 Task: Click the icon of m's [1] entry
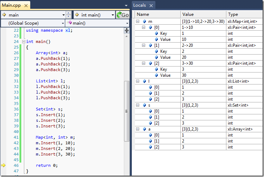pos(150,45)
